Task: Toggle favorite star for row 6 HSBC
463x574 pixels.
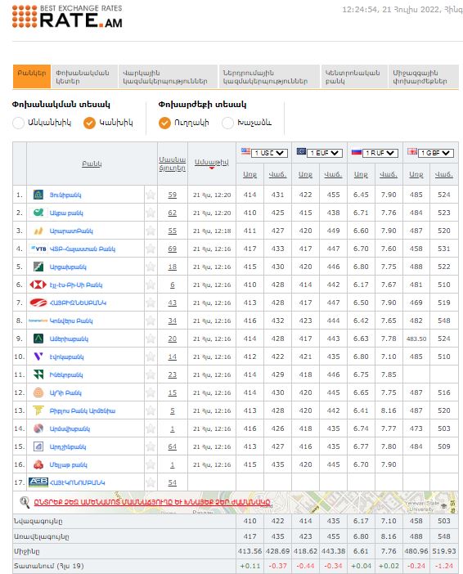Action: (151, 285)
